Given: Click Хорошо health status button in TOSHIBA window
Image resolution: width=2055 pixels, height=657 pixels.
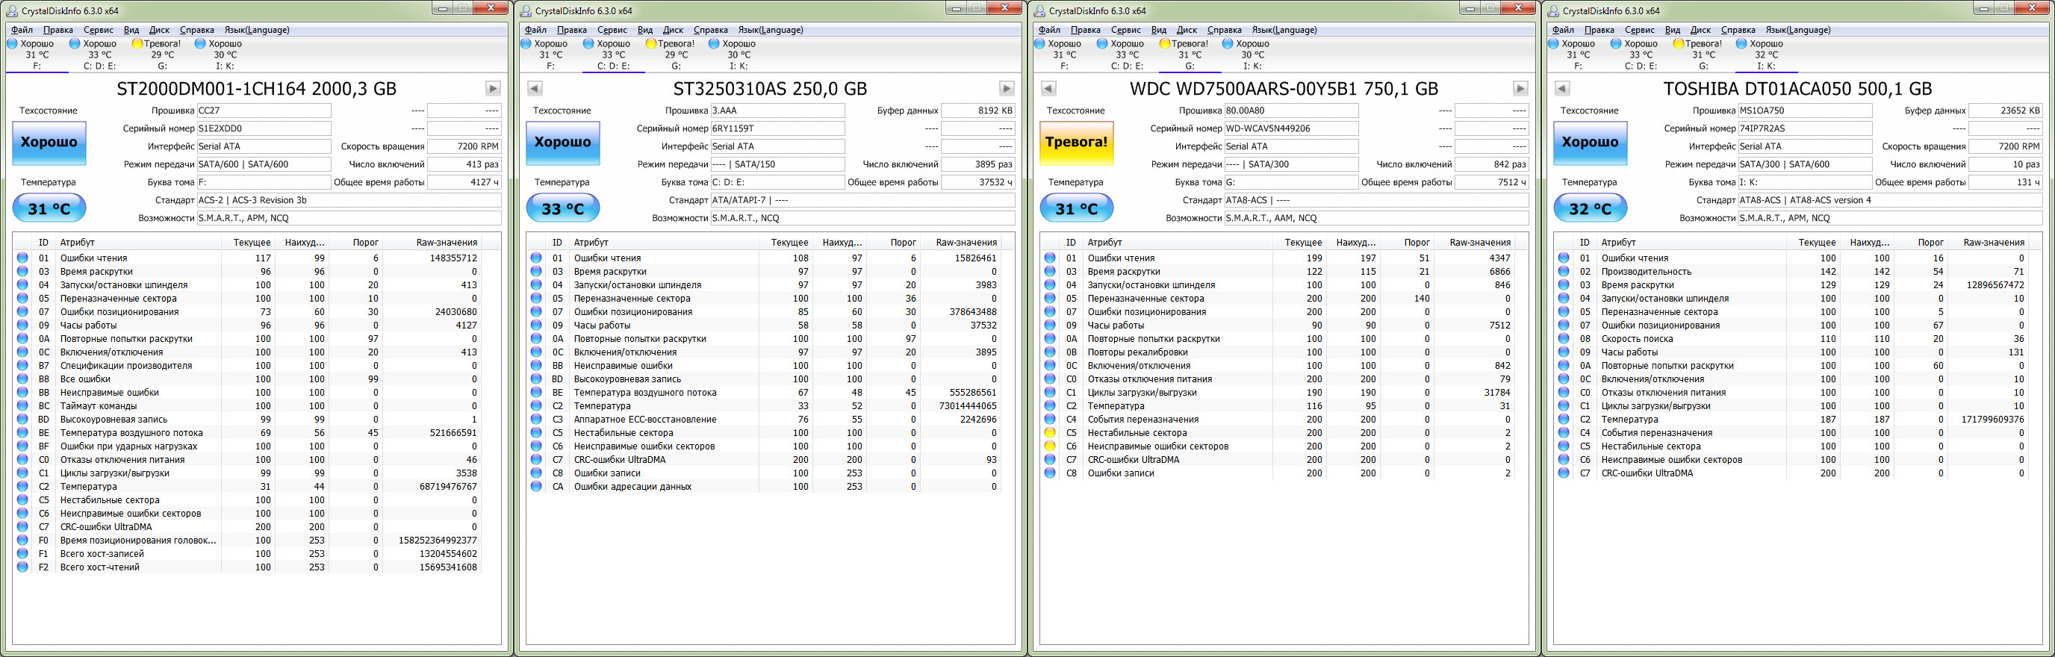Looking at the screenshot, I should pyautogui.click(x=1590, y=143).
